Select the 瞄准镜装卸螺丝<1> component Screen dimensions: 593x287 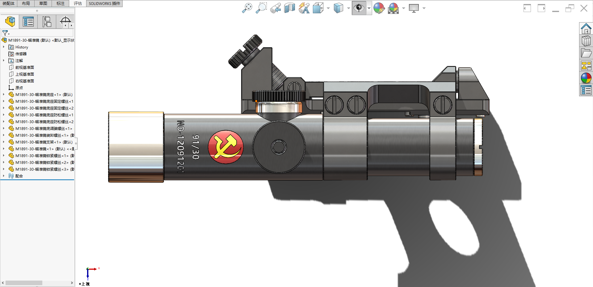41,135
